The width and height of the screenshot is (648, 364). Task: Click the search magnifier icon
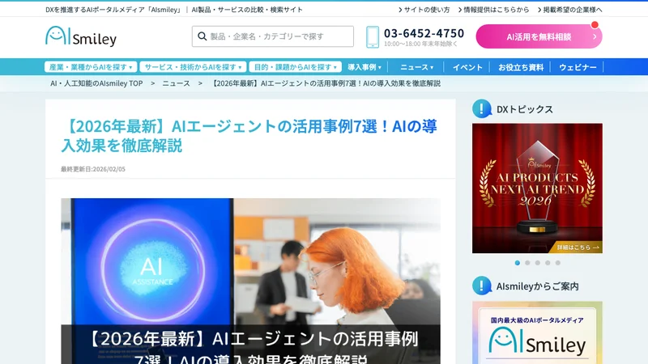(x=202, y=36)
